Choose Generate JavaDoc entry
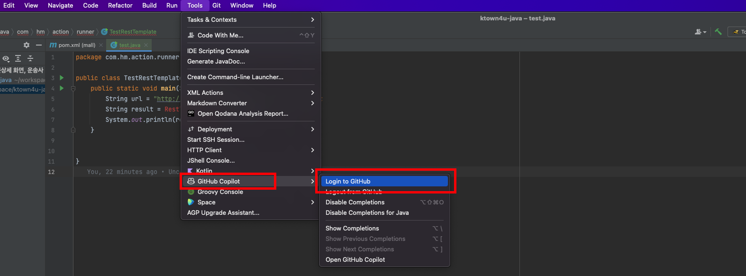 pyautogui.click(x=251, y=61)
